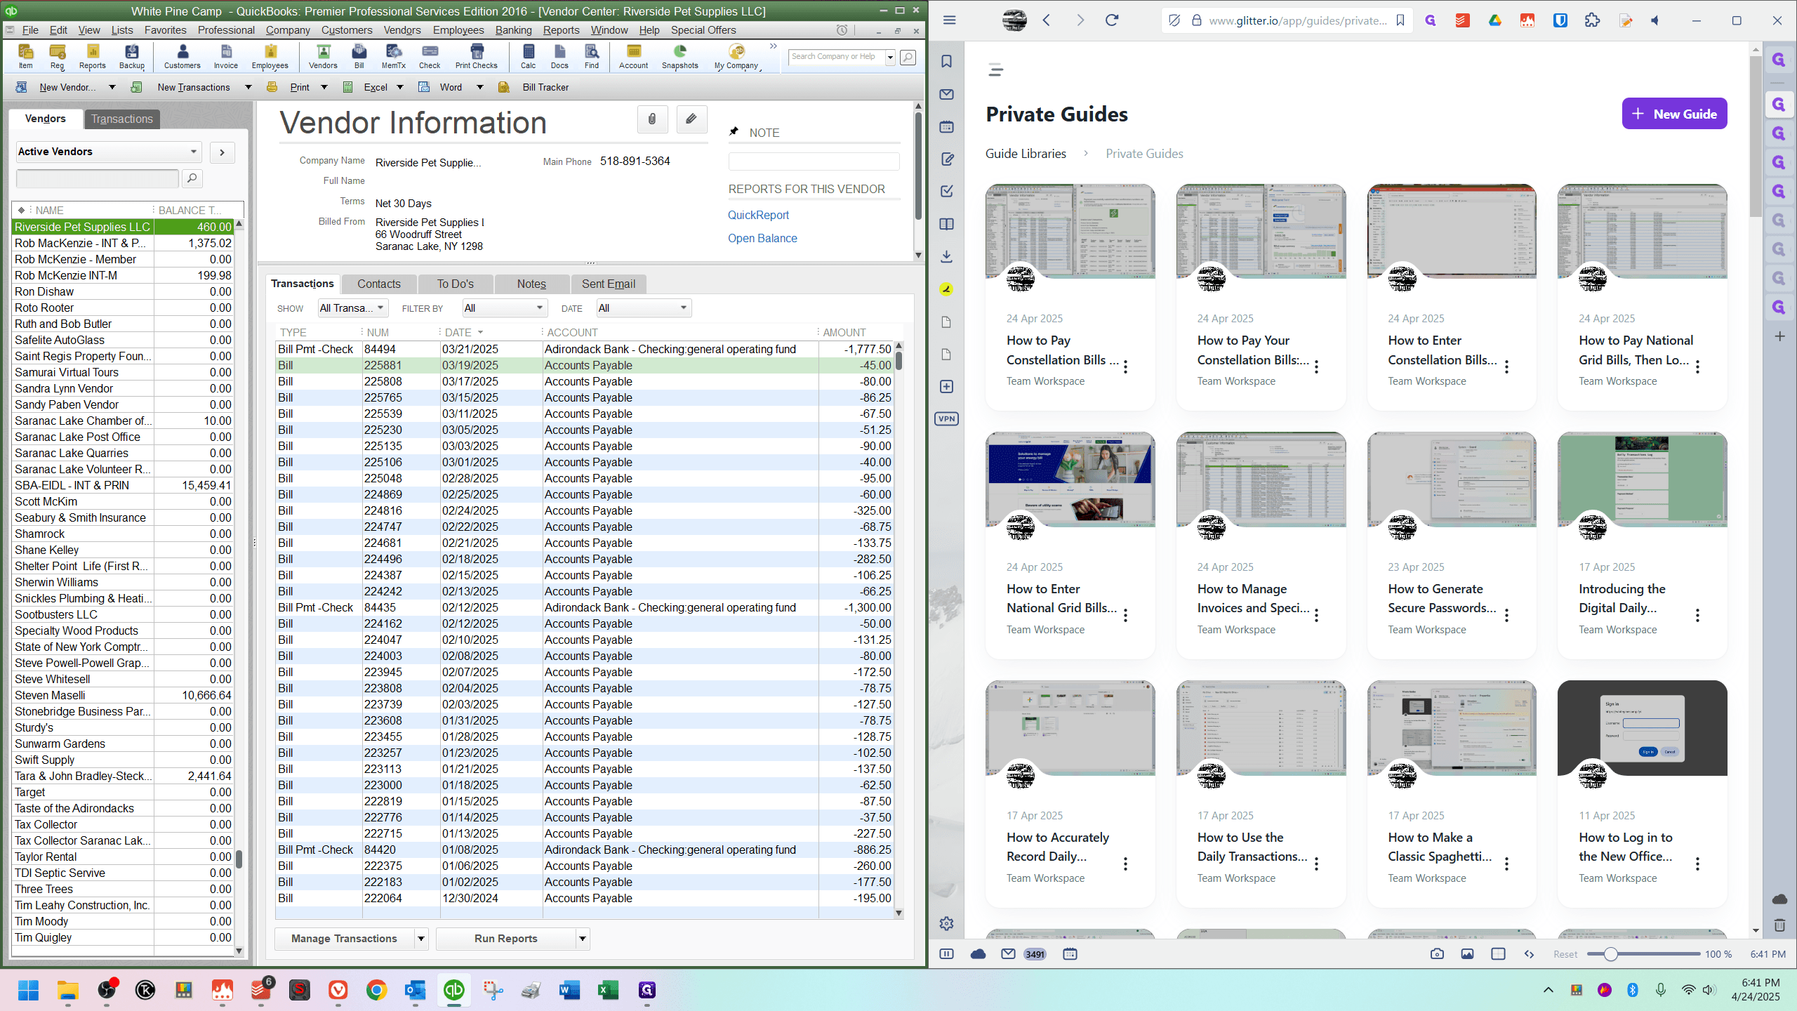Click the MemTx toolbar icon
1797x1011 pixels.
(x=394, y=56)
